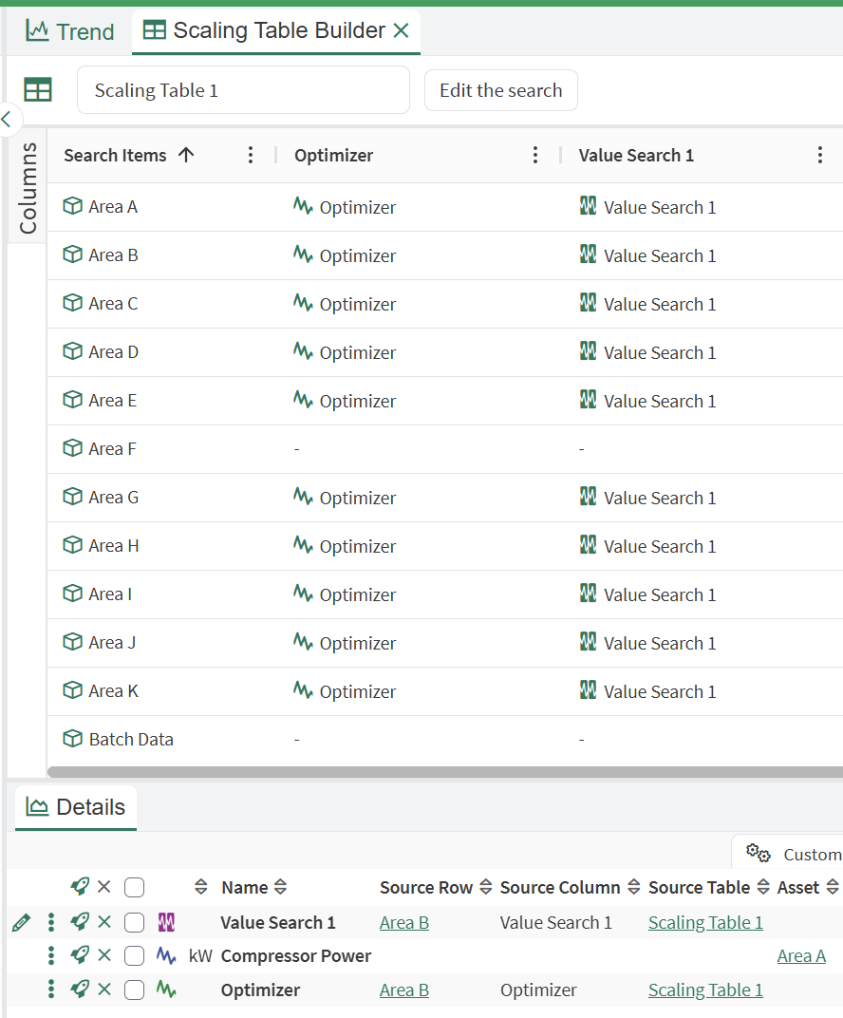
Task: Sort Details by the Name column
Action: (253, 888)
